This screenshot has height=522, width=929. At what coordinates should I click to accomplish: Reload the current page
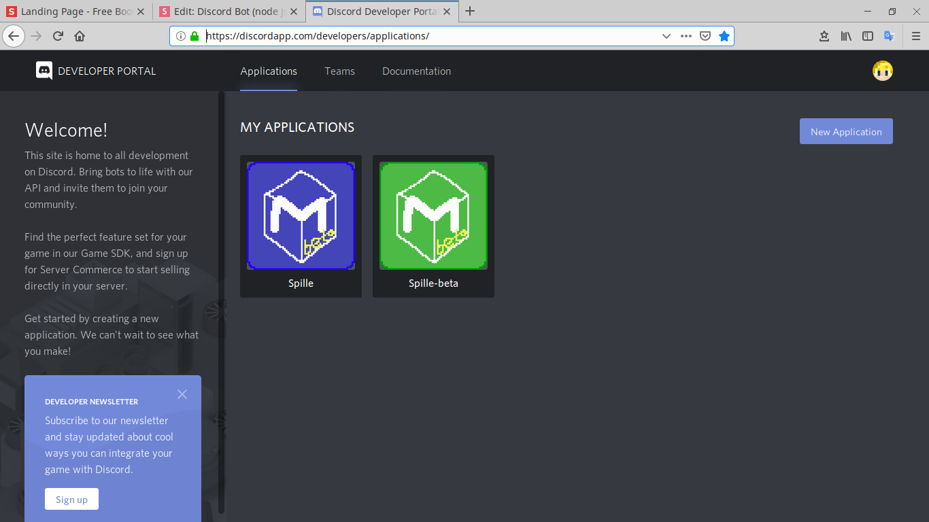[x=58, y=36]
